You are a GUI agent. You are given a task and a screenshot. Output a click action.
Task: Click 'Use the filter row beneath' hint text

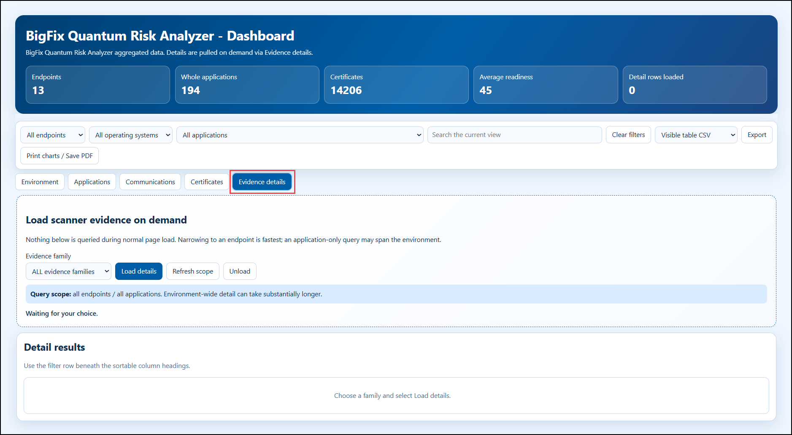(107, 365)
